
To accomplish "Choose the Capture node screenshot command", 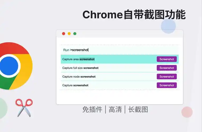I will (79, 77).
